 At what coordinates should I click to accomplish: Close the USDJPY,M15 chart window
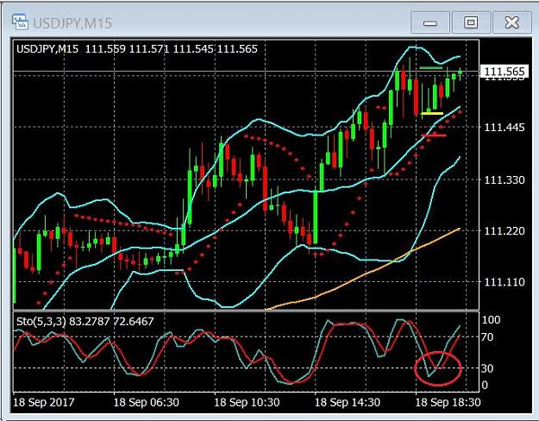(x=512, y=22)
